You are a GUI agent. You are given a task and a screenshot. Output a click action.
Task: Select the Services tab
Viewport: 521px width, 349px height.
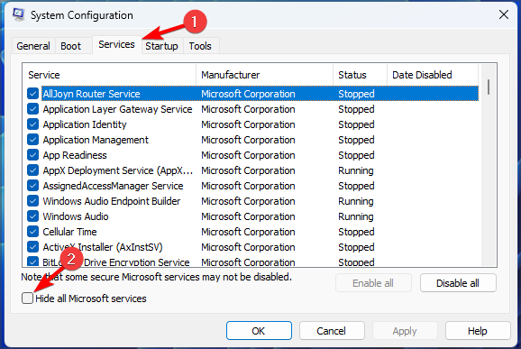[116, 44]
